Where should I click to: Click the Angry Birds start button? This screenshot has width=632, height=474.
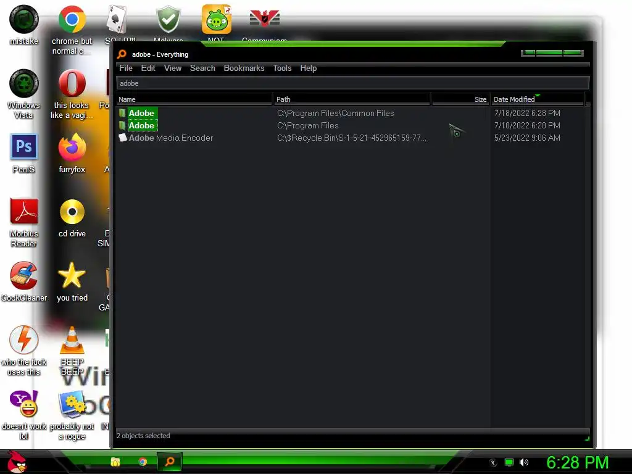coord(16,462)
